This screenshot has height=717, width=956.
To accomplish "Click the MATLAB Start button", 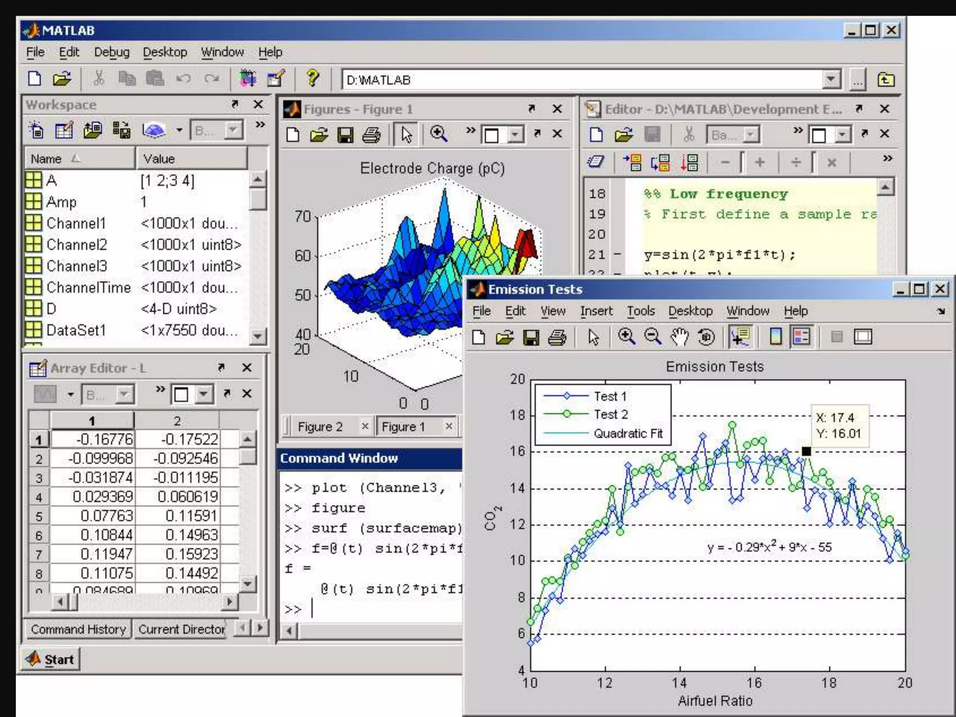I will point(50,659).
